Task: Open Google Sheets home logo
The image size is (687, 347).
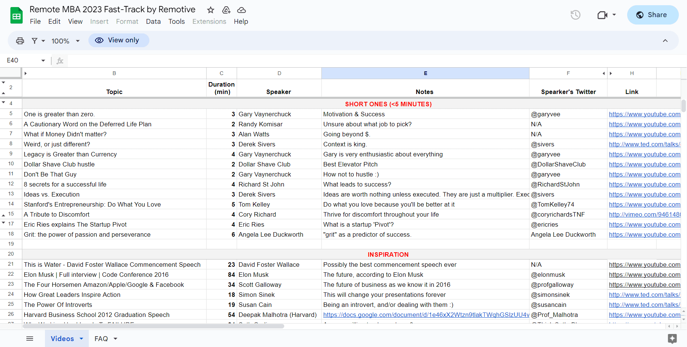Action: (x=16, y=16)
